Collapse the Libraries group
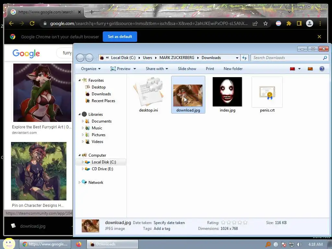 point(80,114)
